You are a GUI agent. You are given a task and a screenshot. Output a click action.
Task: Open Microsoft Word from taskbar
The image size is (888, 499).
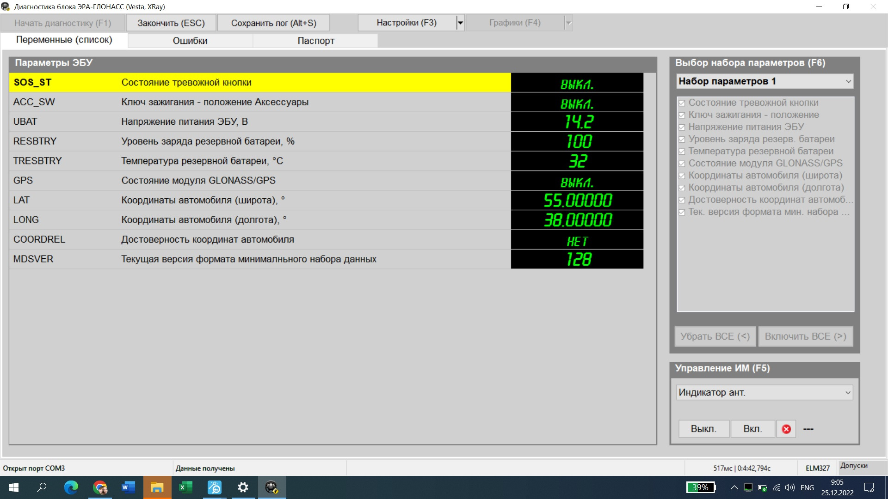128,487
